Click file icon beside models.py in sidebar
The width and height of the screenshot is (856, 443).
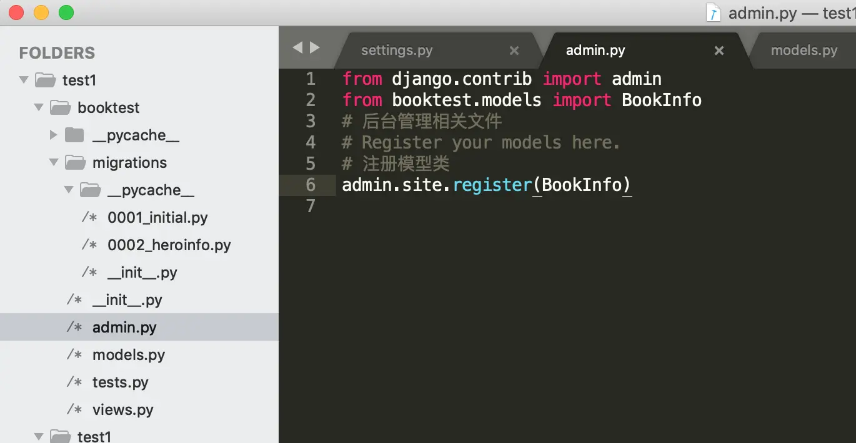pos(74,354)
